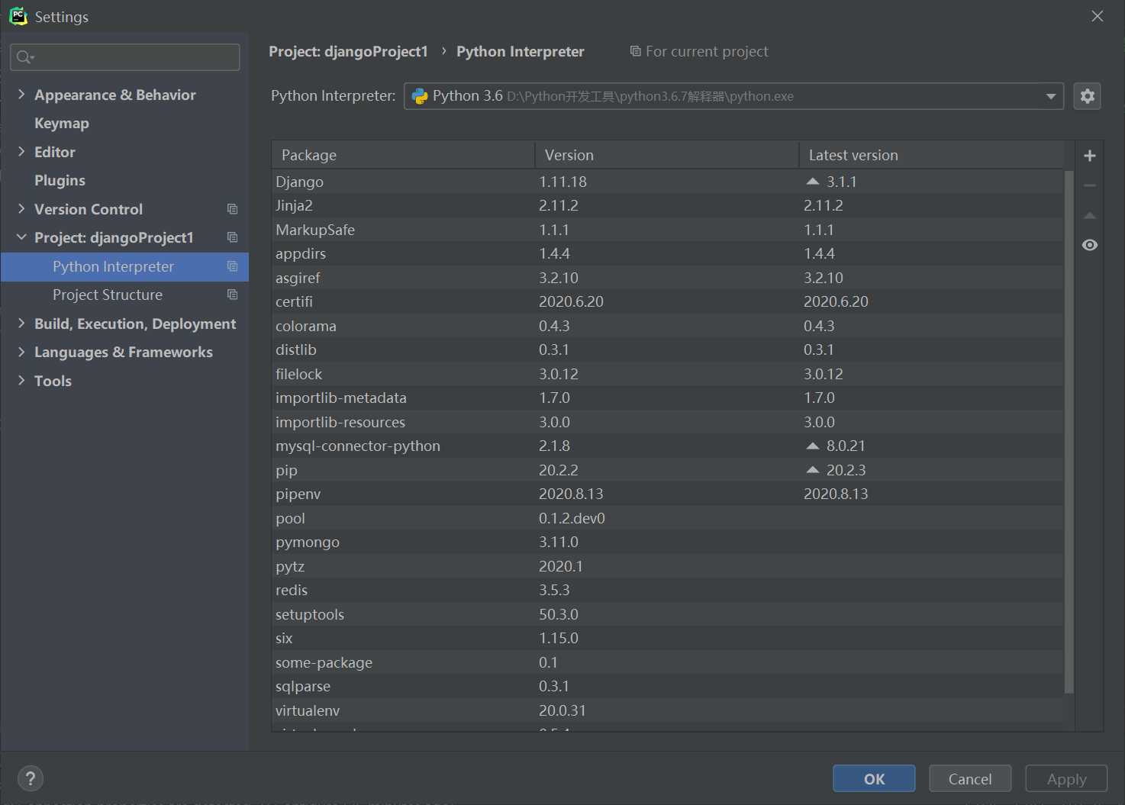This screenshot has height=805, width=1125.
Task: Click the OK button
Action: coord(874,778)
